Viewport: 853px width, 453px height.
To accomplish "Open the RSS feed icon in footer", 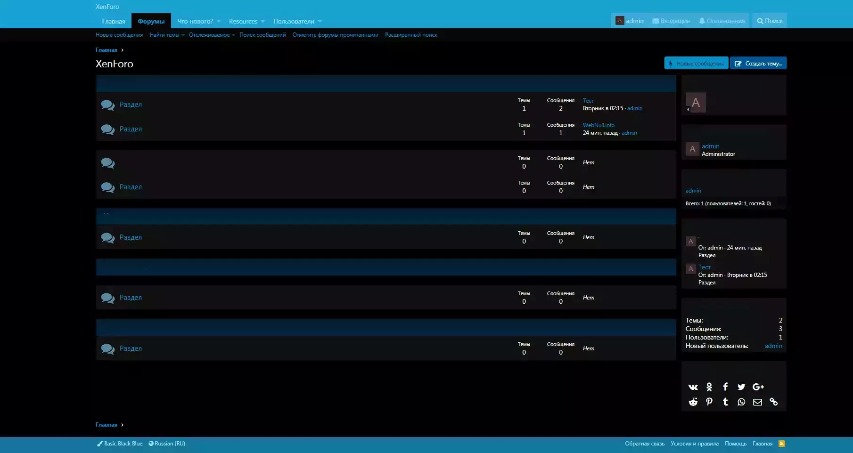I will pyautogui.click(x=782, y=444).
